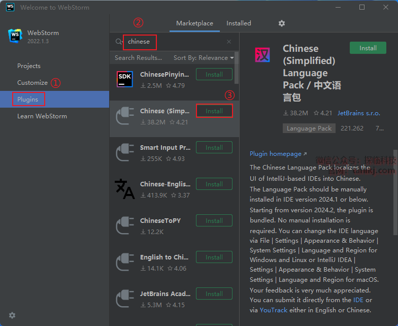Image resolution: width=398 pixels, height=326 pixels.
Task: Install the Chinese-Englis... plugin
Action: click(x=214, y=184)
